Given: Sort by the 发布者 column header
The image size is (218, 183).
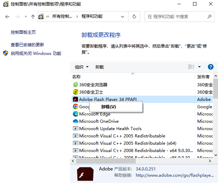Looking at the screenshot, I should click(x=204, y=77).
